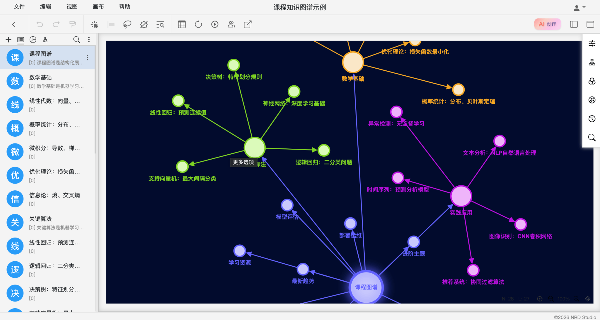Click the undo arrow in toolbar
600x320 pixels.
(x=40, y=24)
